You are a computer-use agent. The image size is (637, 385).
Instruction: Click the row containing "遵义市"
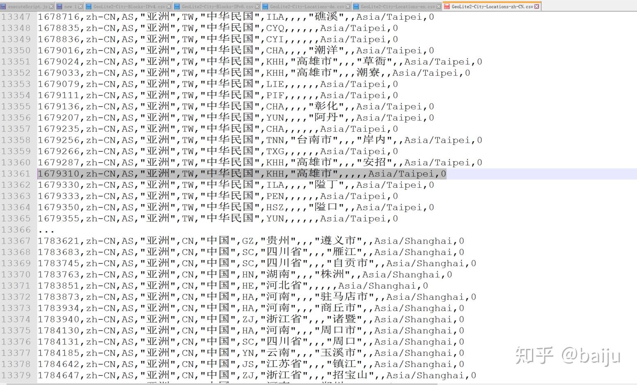click(x=251, y=241)
